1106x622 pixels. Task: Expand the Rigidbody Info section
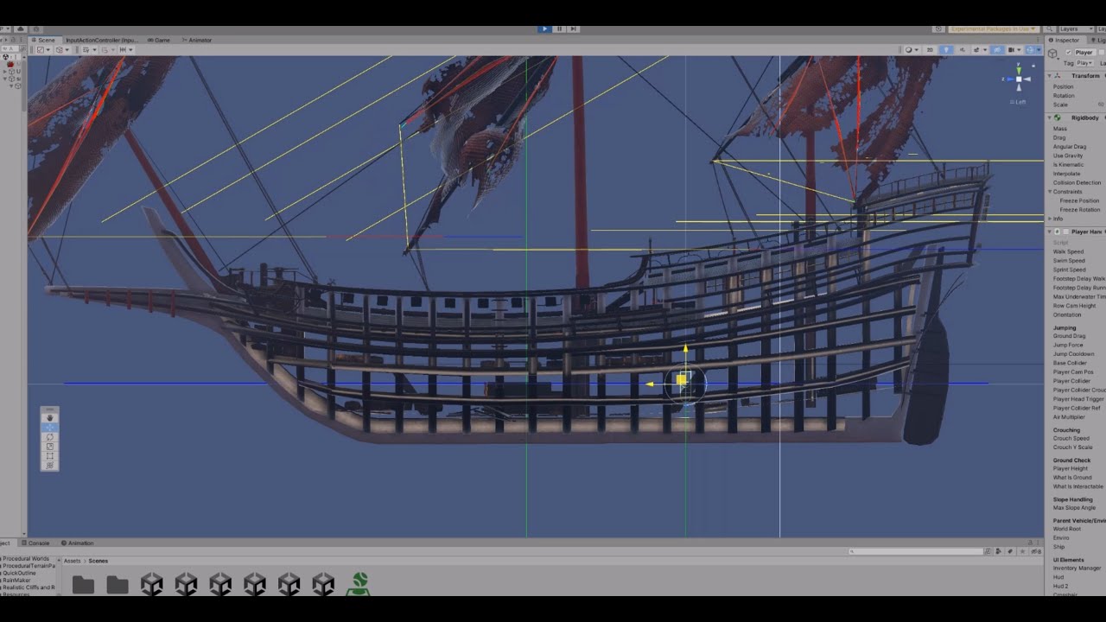(x=1051, y=219)
